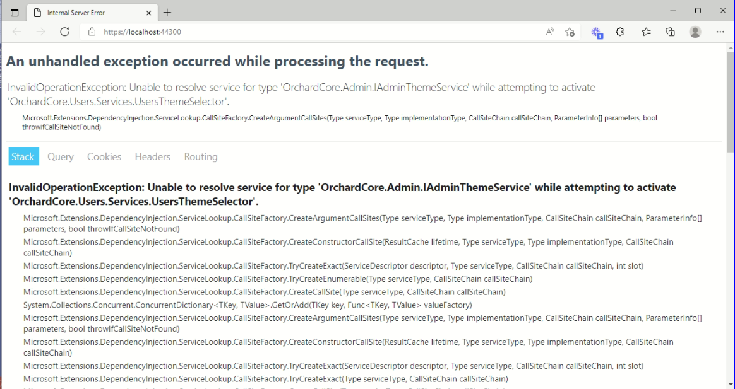Viewport: 735px width, 389px height.
Task: Go back to previous page
Action: (x=17, y=32)
